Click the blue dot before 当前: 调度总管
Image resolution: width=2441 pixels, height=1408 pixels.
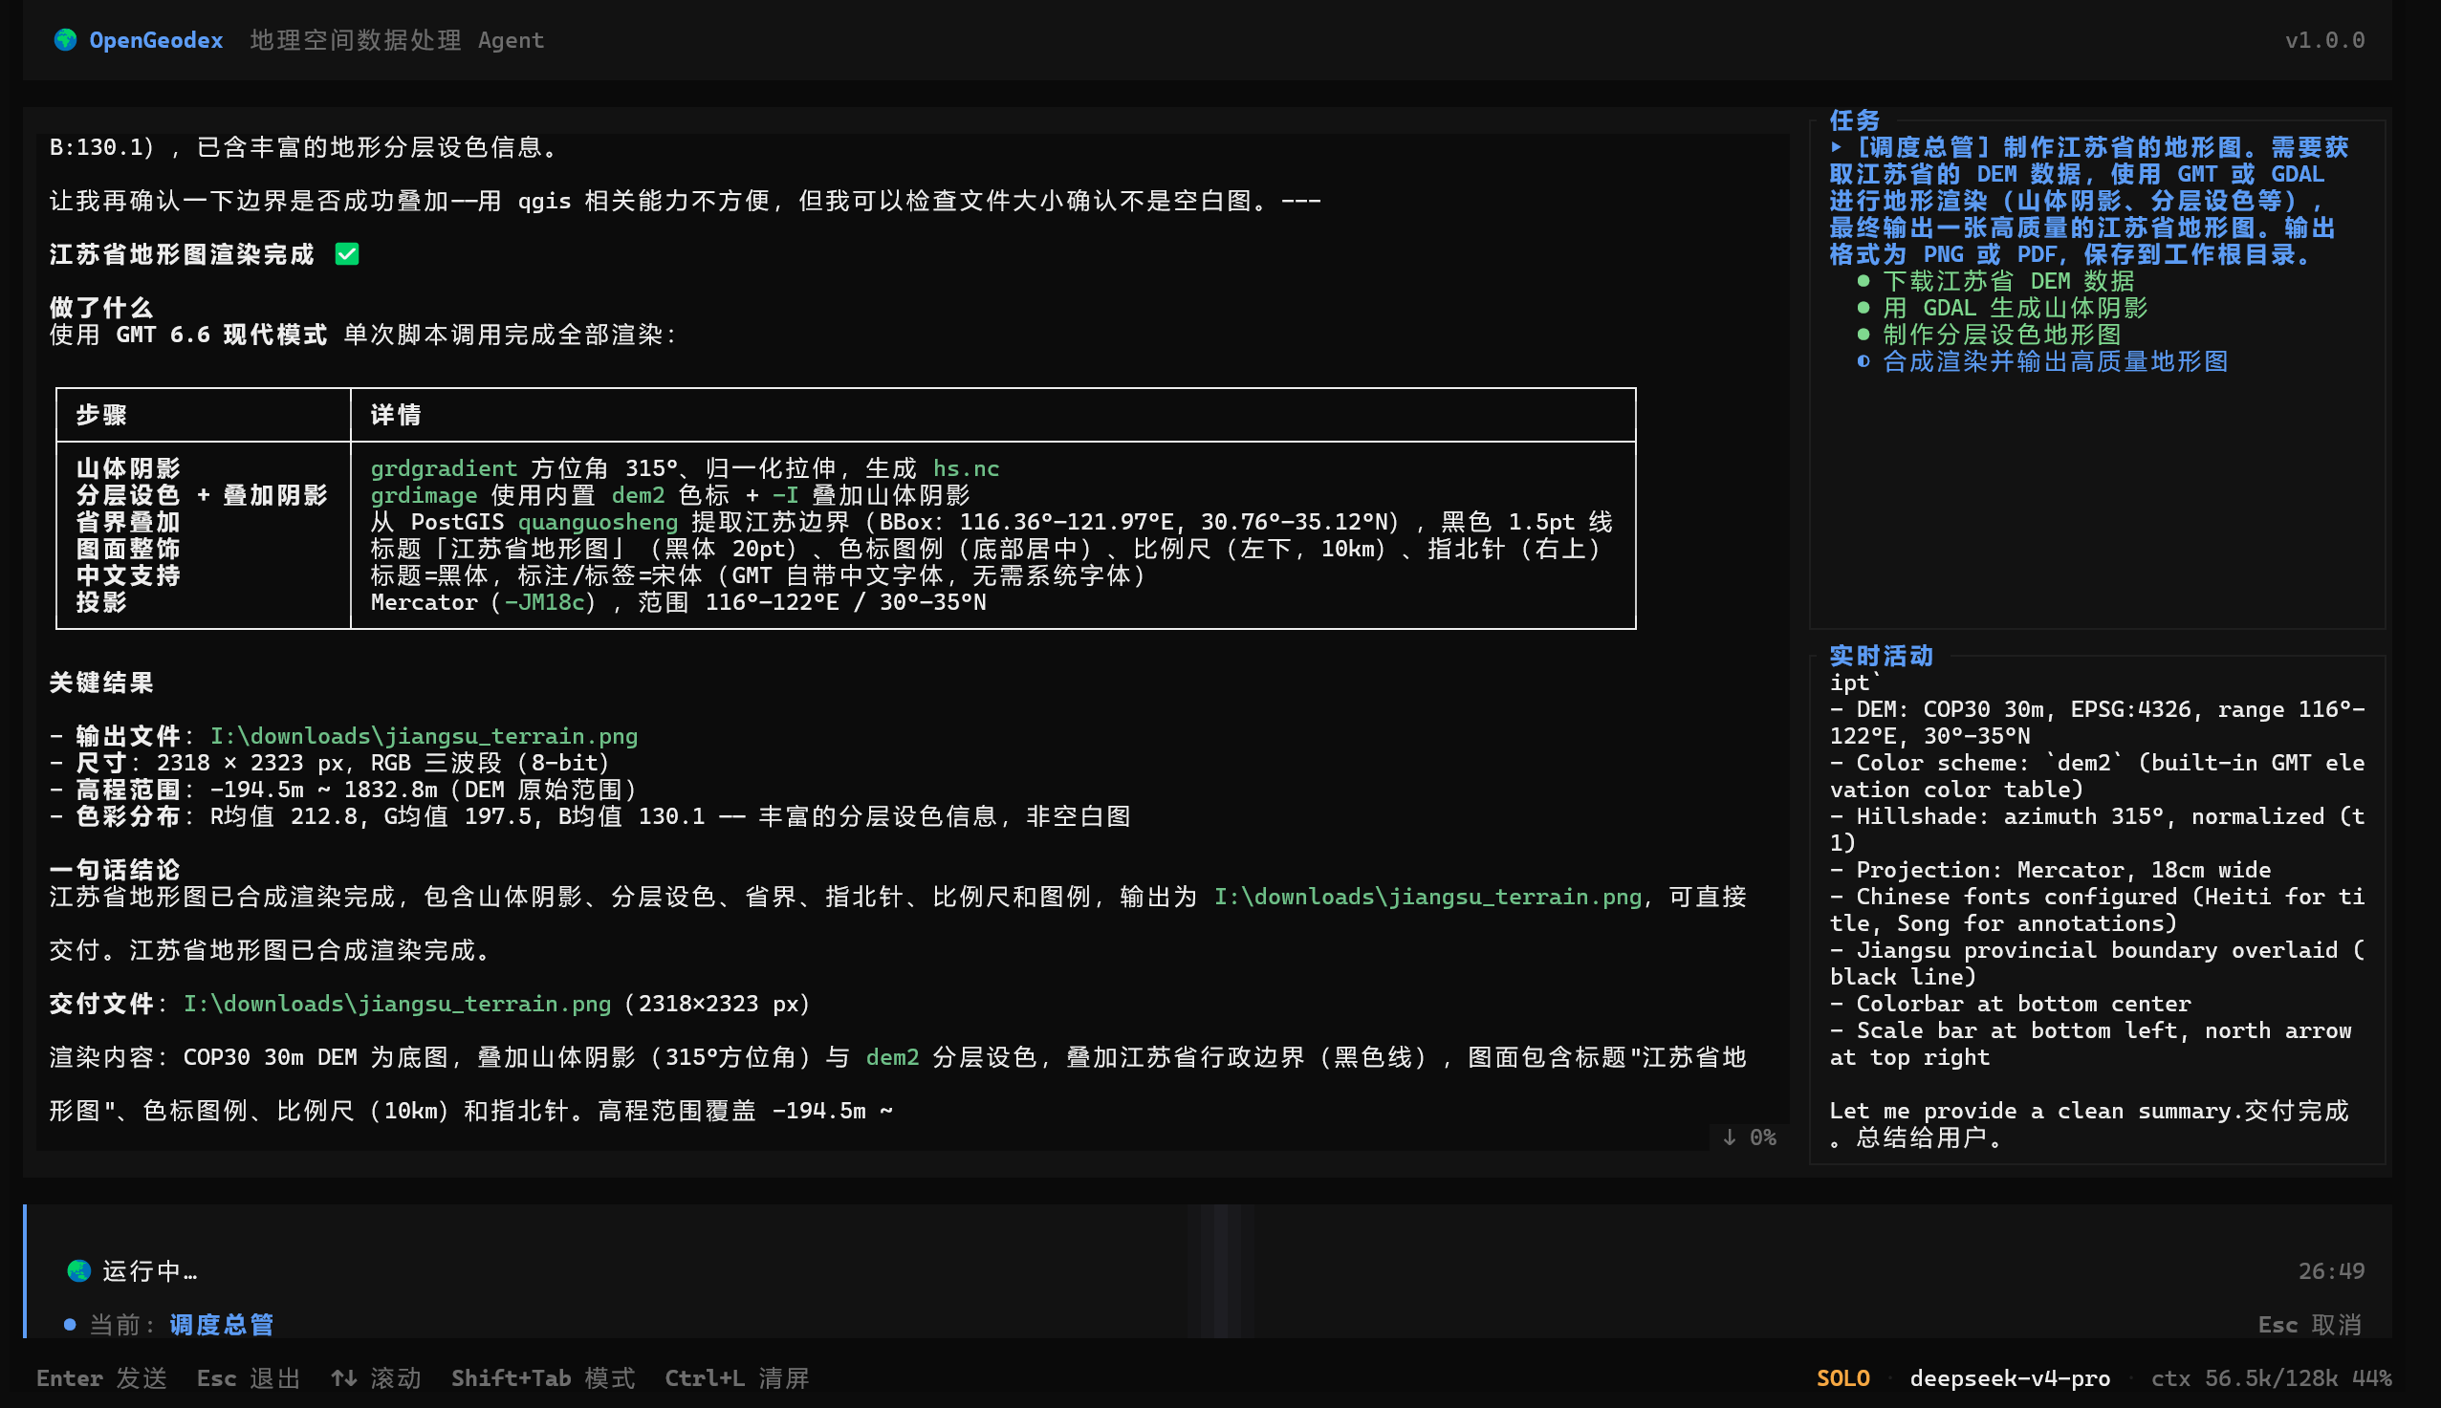coord(70,1325)
